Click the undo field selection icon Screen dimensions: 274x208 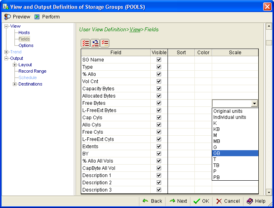(x=95, y=43)
